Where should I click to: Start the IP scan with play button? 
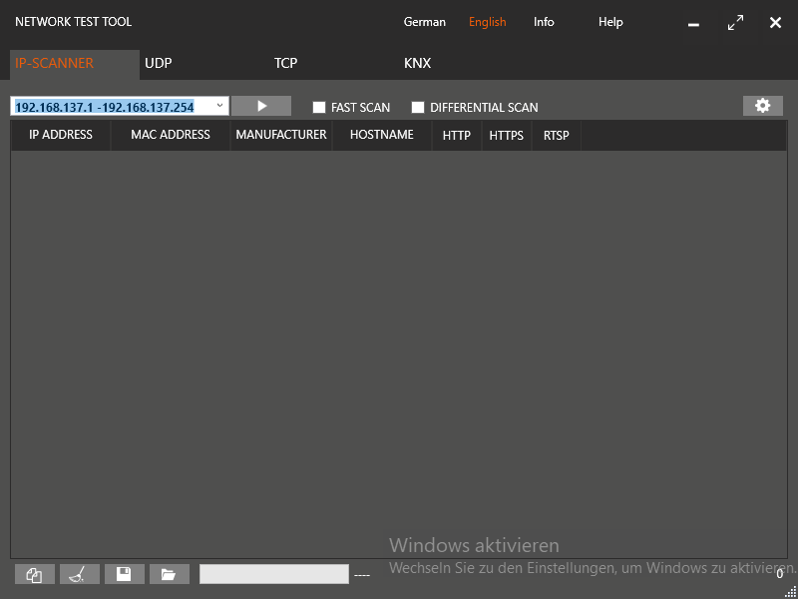[x=261, y=106]
